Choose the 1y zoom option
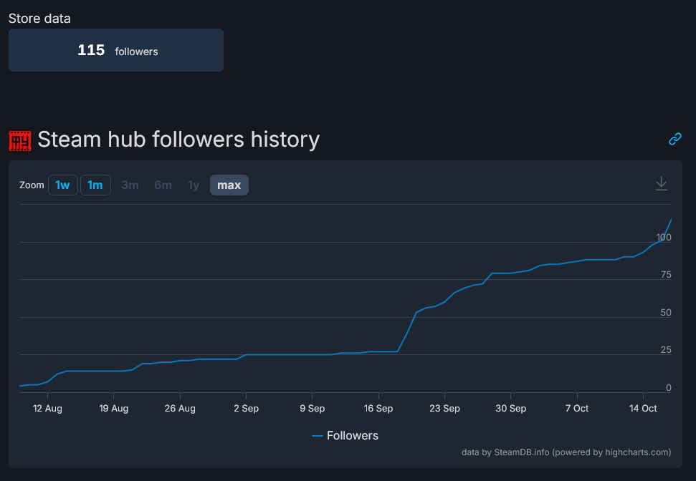Screen dimensions: 696x481 click(194, 185)
